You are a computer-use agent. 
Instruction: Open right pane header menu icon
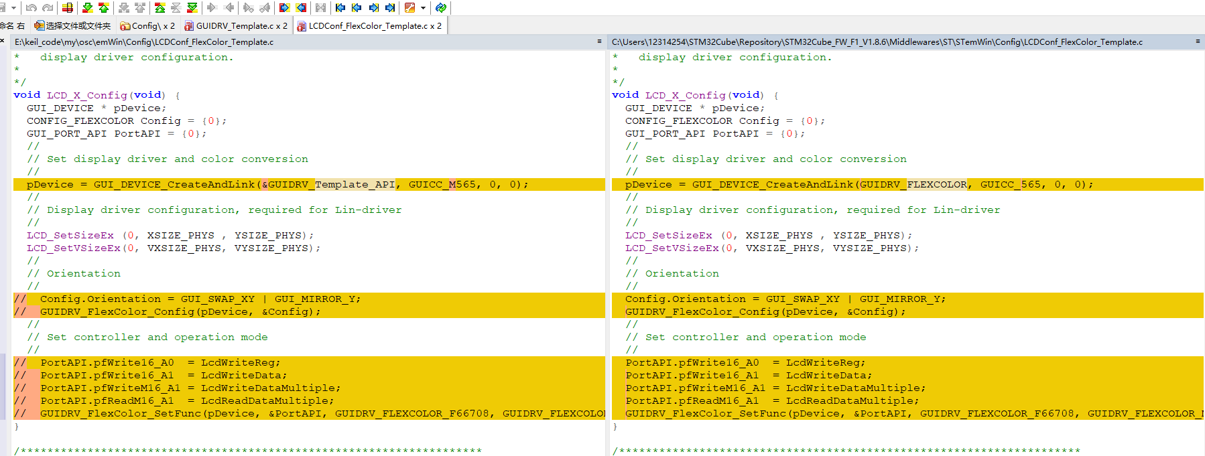point(1198,42)
